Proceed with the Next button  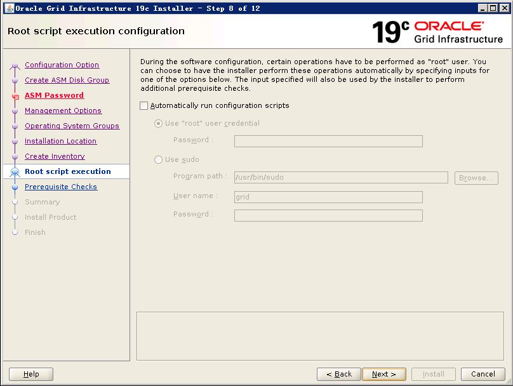click(x=383, y=374)
